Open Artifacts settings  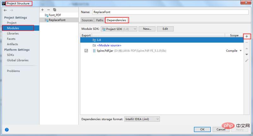pyautogui.click(x=12, y=44)
